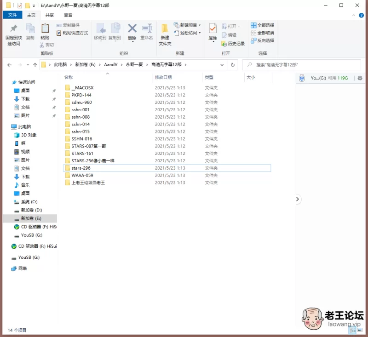Click the Paste clipboard icon

(45, 29)
